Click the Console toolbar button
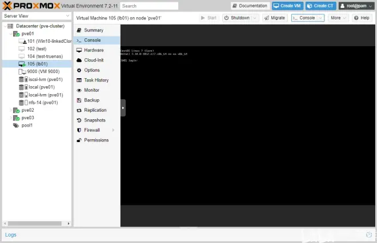 click(304, 18)
